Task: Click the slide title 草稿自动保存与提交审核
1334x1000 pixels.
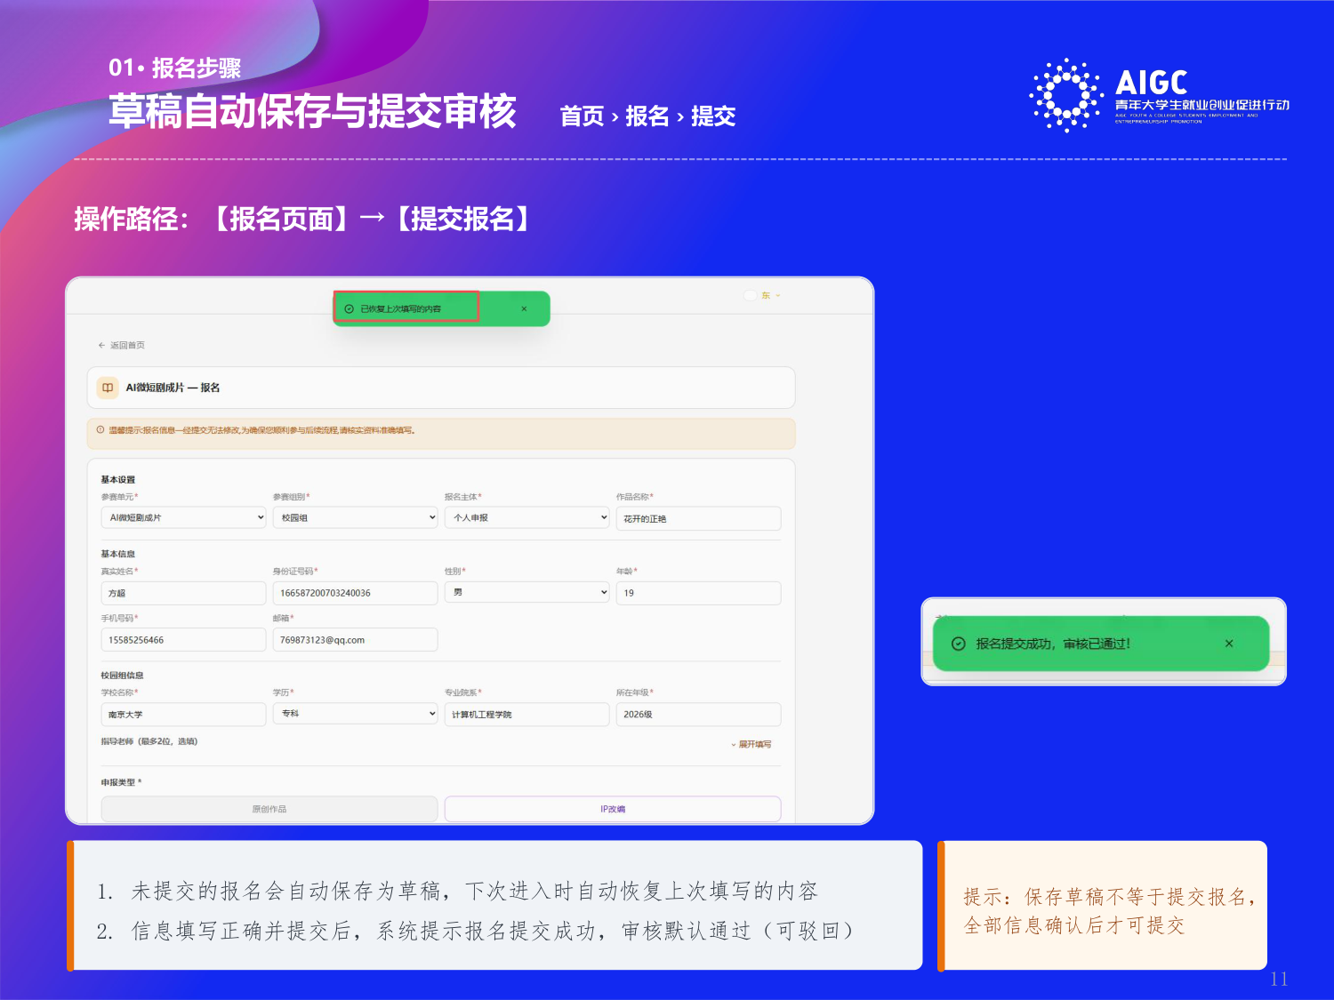Action: (x=313, y=112)
